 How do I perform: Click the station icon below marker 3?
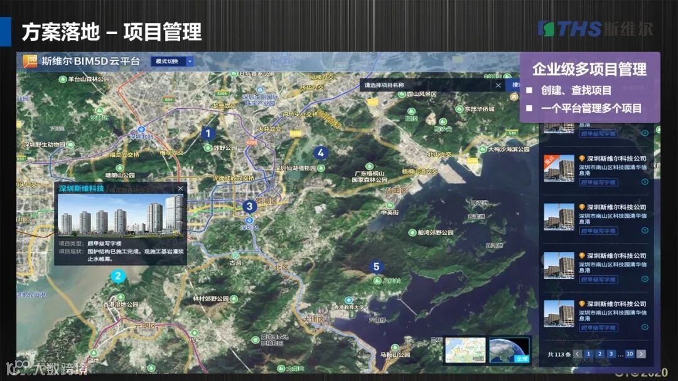pyautogui.click(x=249, y=221)
